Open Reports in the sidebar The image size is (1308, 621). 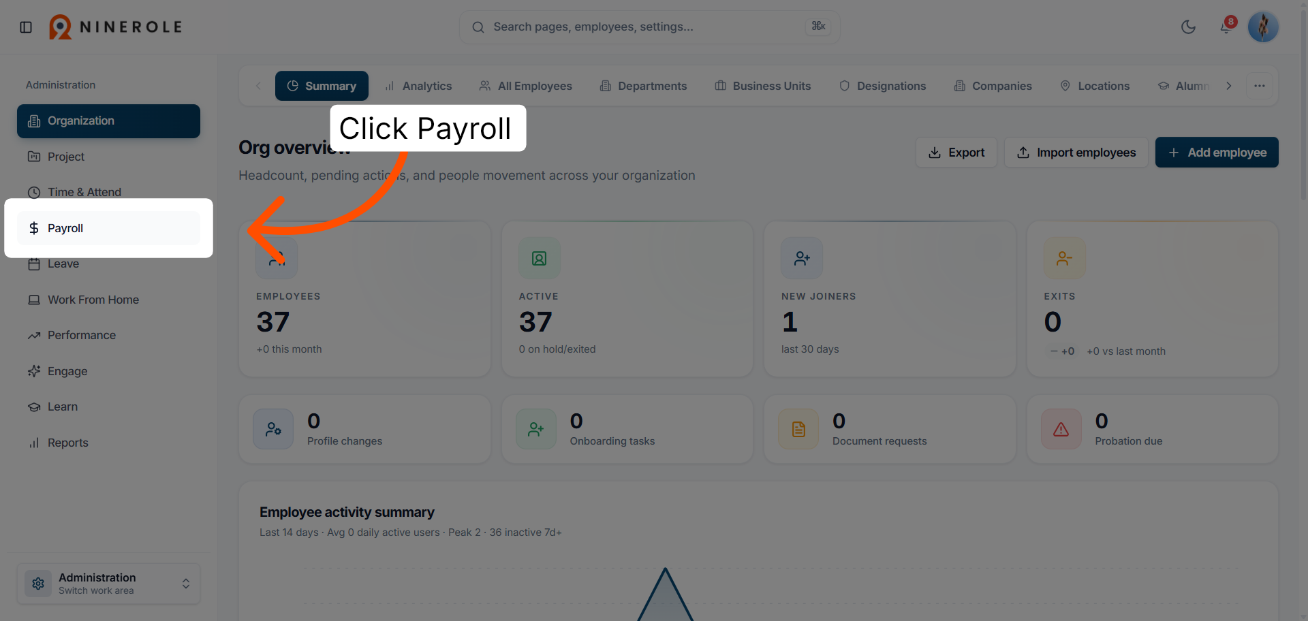pos(108,443)
